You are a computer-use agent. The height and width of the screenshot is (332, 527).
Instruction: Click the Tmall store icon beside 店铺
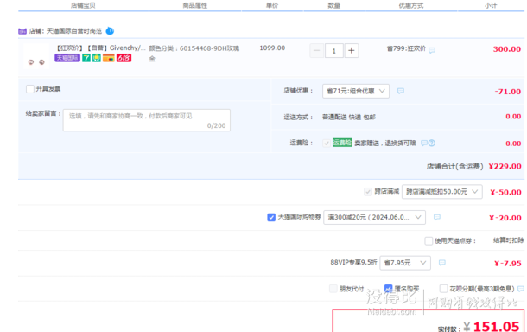22,31
